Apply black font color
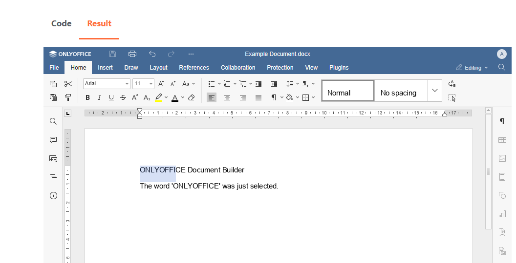 [x=175, y=97]
